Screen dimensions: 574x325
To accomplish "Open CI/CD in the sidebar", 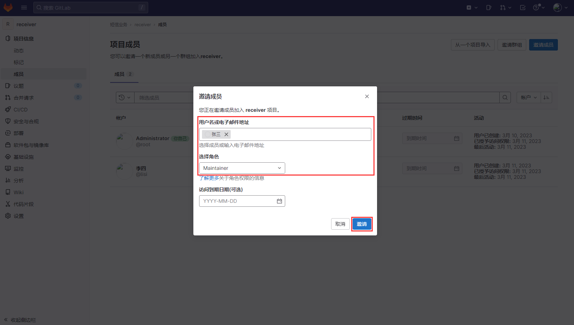I will (20, 110).
